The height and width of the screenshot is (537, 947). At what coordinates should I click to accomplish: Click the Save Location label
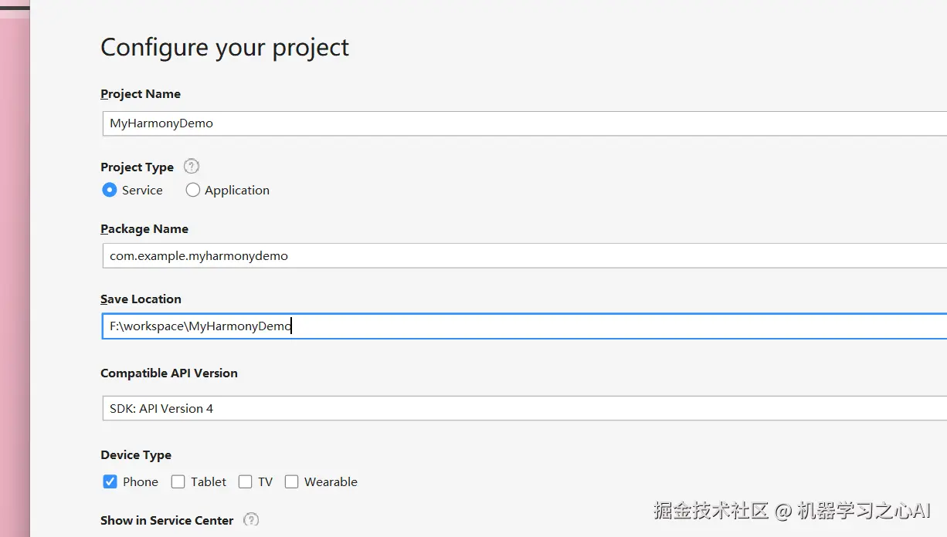(141, 299)
